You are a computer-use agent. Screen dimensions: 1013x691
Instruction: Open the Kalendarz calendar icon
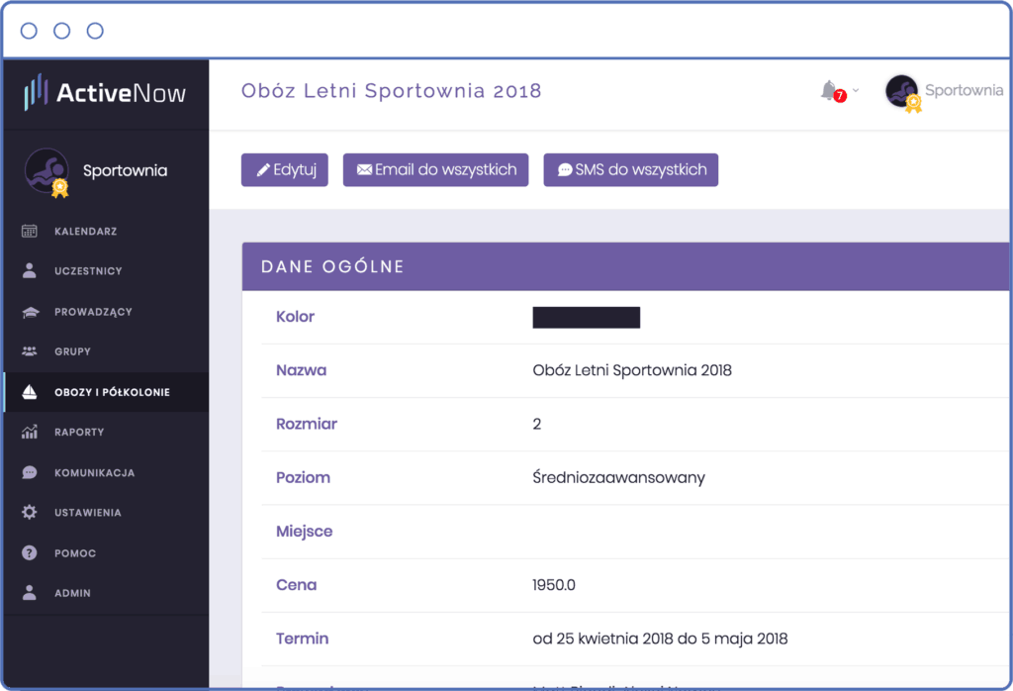point(29,231)
